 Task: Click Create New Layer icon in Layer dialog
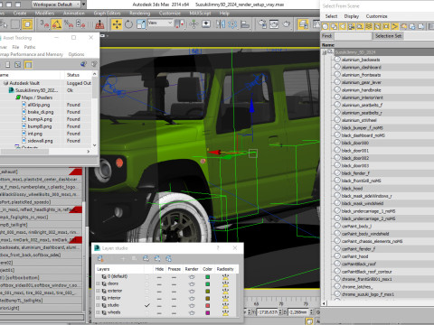click(x=100, y=258)
